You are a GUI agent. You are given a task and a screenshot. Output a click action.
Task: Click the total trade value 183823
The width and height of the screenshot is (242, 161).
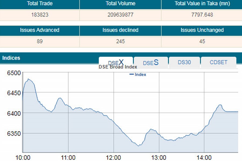40,15
